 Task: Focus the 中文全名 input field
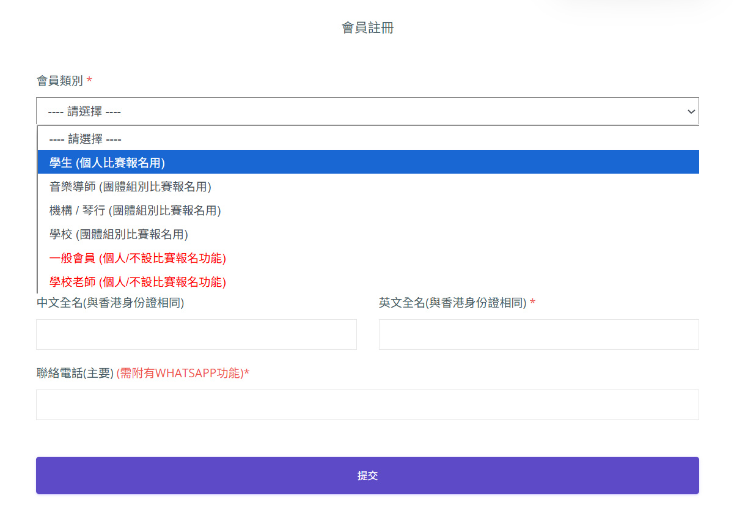click(196, 334)
